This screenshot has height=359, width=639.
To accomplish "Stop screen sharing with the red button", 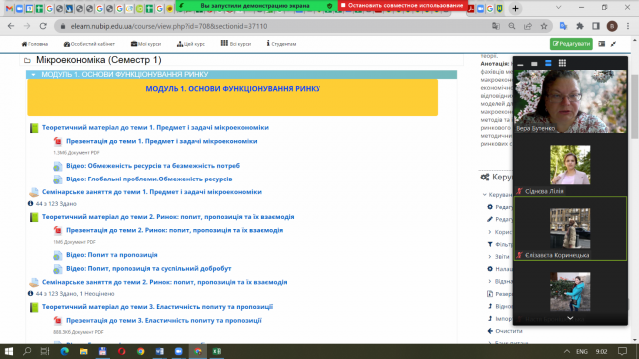I will point(403,6).
